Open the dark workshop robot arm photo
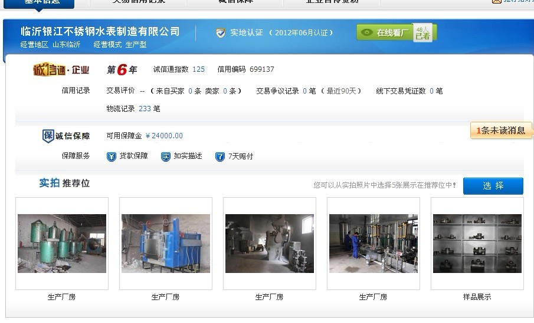This screenshot has width=534, height=323. 270,243
